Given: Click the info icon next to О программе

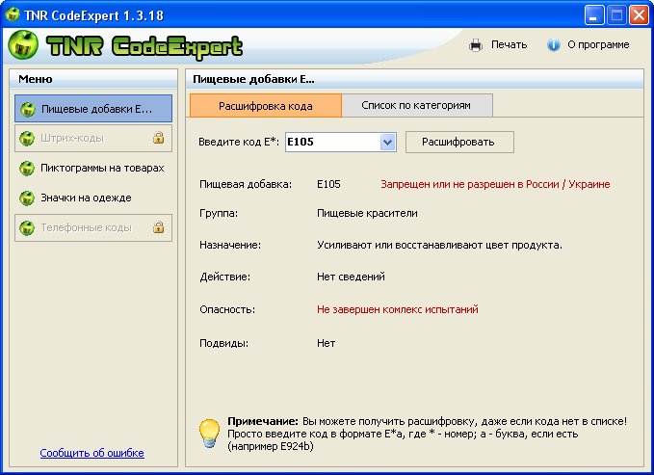Looking at the screenshot, I should click(553, 44).
